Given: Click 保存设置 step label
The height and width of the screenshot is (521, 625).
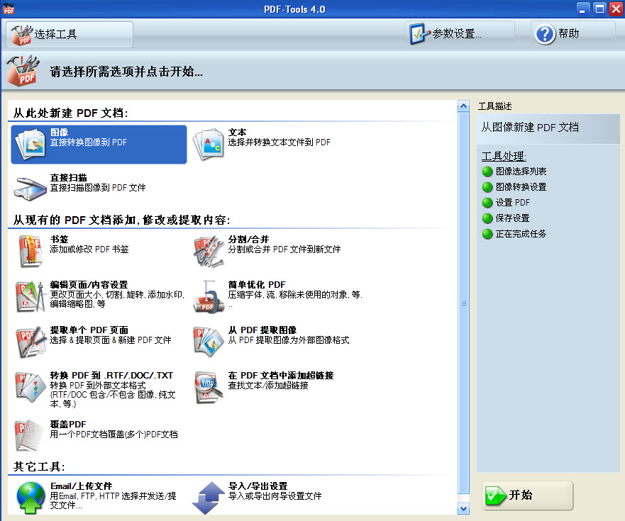Looking at the screenshot, I should tap(512, 218).
